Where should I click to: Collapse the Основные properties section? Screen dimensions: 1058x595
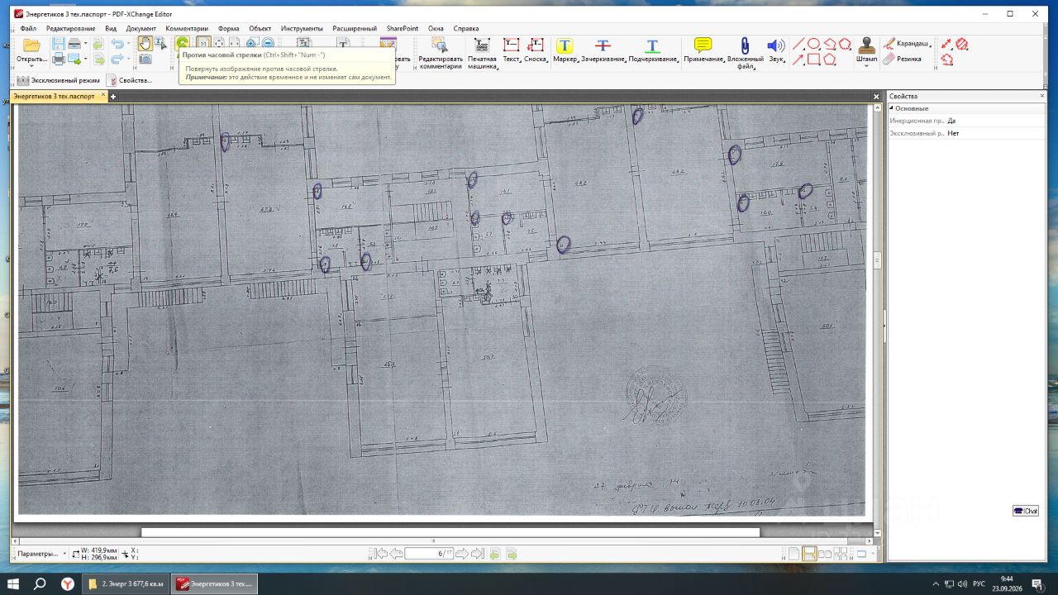pyautogui.click(x=892, y=108)
